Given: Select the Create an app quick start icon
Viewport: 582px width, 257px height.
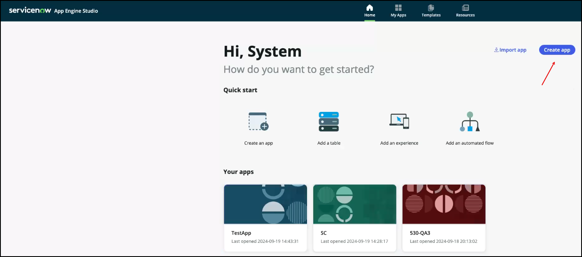Looking at the screenshot, I should click(258, 121).
